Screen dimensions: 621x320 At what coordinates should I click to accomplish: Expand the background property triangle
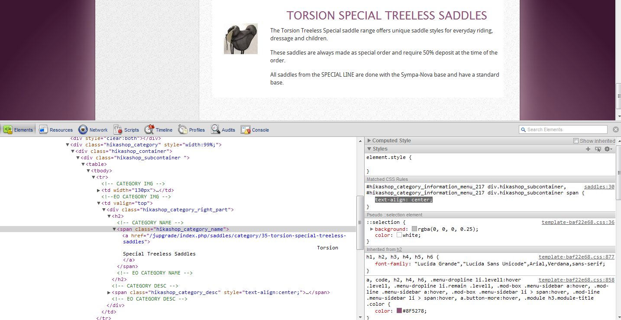[372, 229]
